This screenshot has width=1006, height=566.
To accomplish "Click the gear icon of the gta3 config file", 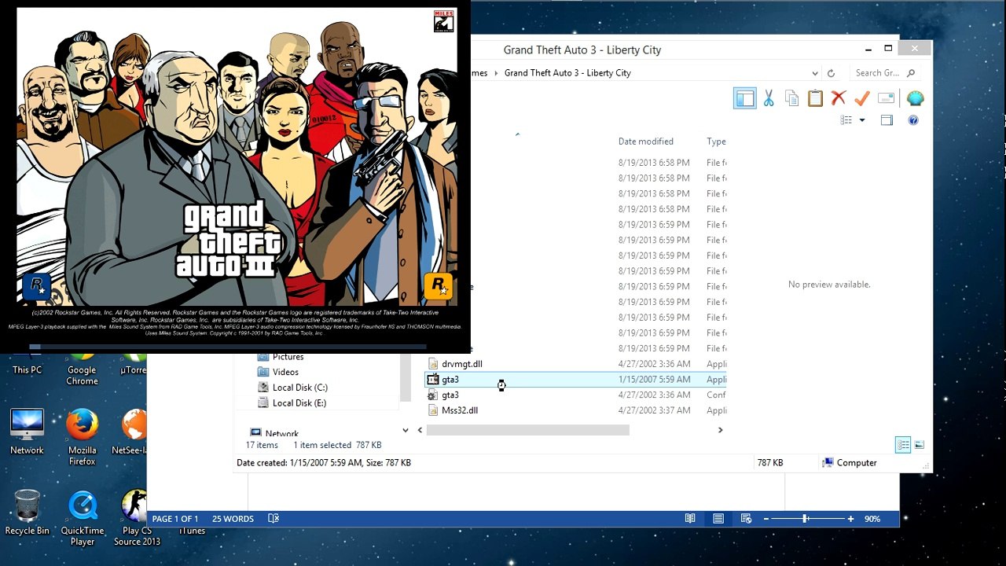I will point(432,395).
